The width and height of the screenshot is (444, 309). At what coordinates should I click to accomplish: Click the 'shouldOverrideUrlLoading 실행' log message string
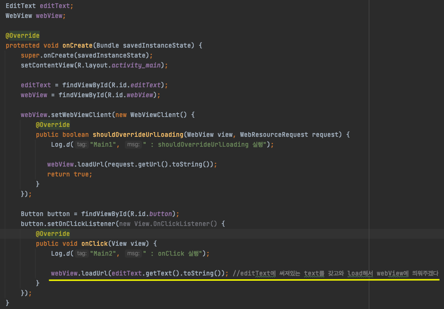click(x=204, y=145)
